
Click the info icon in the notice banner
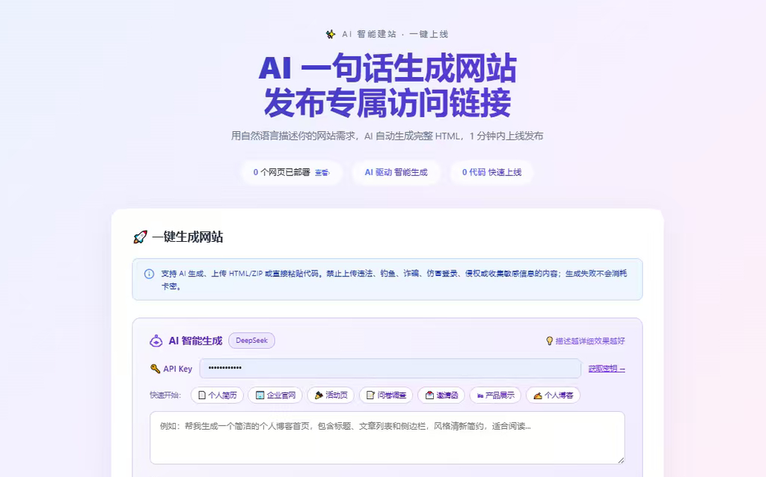click(x=149, y=274)
